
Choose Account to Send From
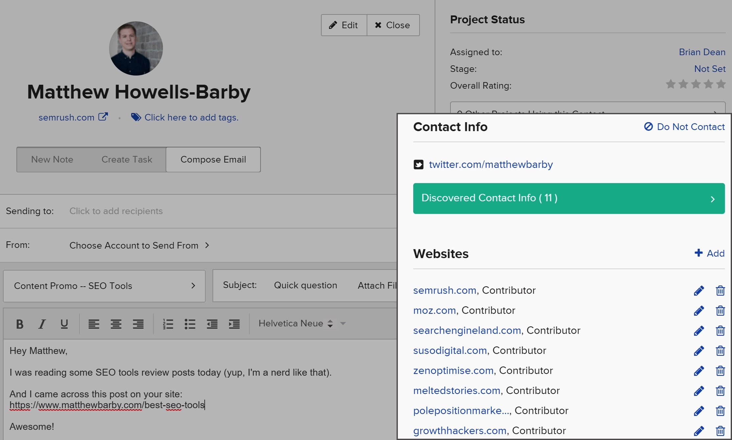click(139, 245)
